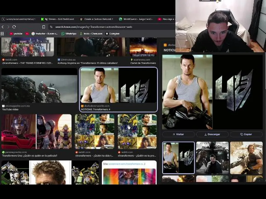Click the address bar URL field
Screen dimensions: 266x199
tap(112, 27)
